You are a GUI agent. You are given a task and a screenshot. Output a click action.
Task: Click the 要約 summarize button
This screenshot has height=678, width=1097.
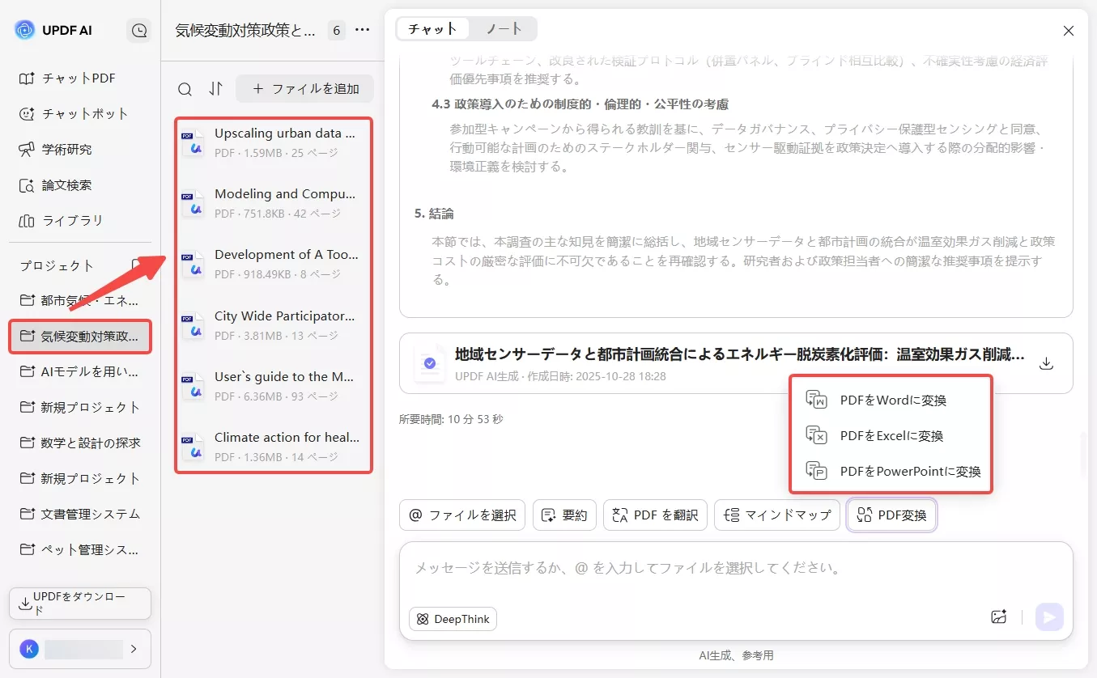[564, 515]
